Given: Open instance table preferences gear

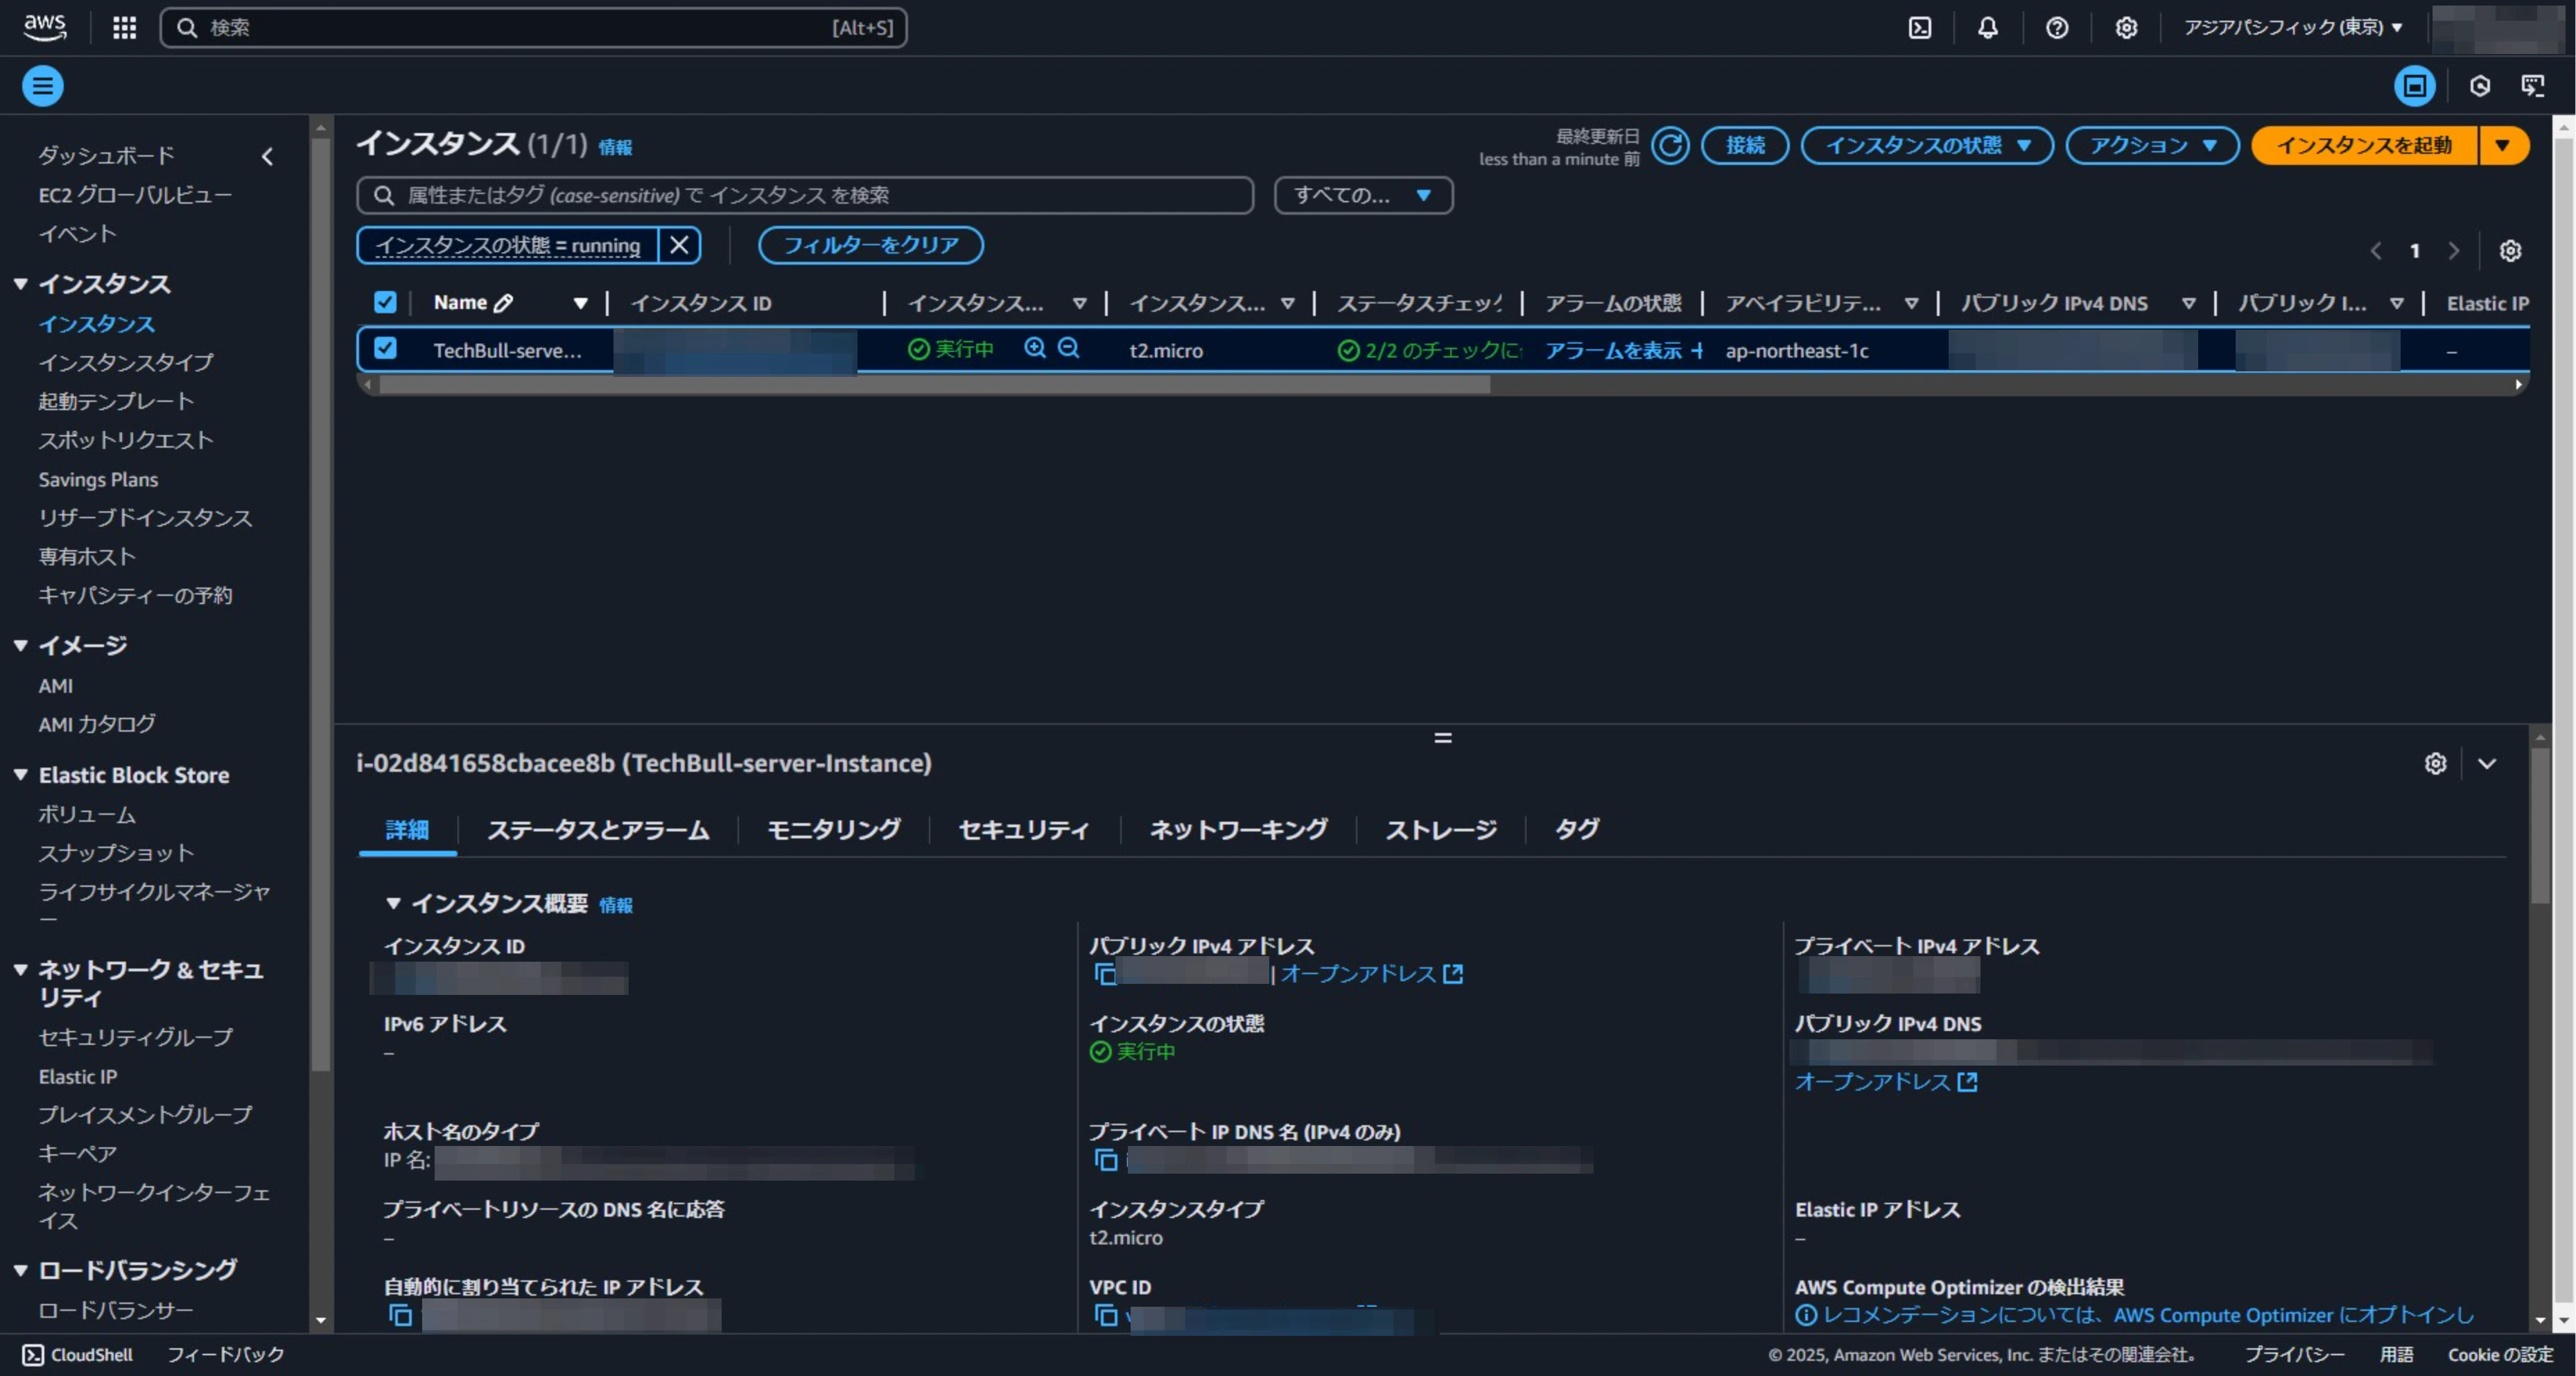Looking at the screenshot, I should 2510,251.
